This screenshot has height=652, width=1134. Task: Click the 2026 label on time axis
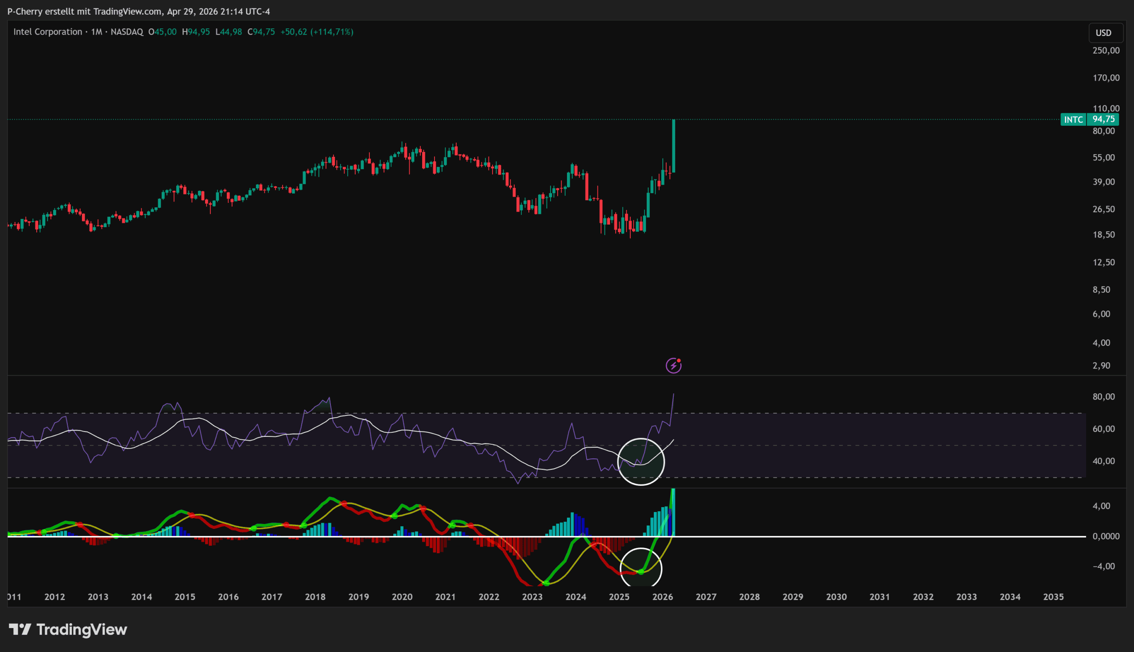click(x=662, y=597)
